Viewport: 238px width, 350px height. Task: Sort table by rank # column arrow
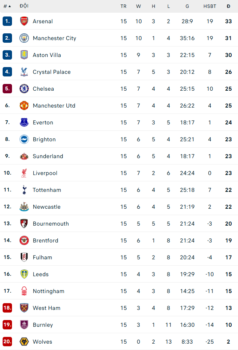point(7,6)
